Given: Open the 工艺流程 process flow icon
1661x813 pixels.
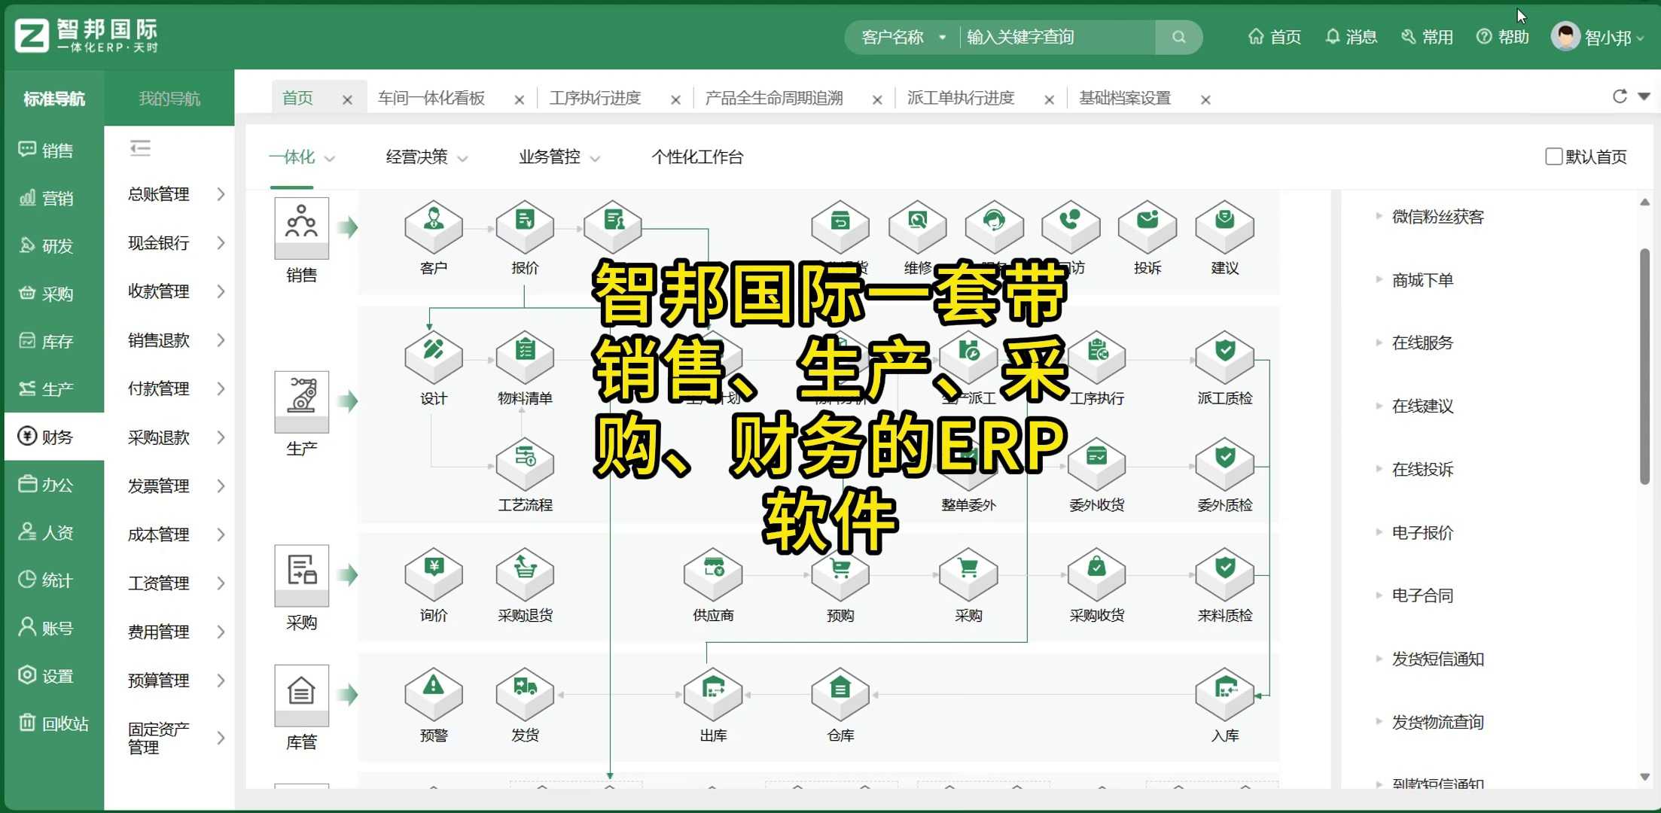Looking at the screenshot, I should click(x=525, y=464).
